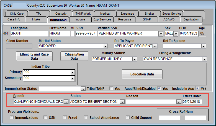Click the Client Number field
The width and height of the screenshot is (216, 126).
pyautogui.click(x=19, y=46)
